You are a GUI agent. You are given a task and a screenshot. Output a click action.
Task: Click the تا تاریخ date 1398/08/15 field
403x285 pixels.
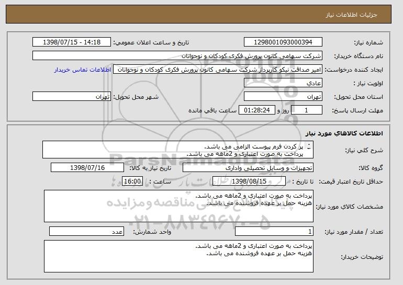[249, 181]
